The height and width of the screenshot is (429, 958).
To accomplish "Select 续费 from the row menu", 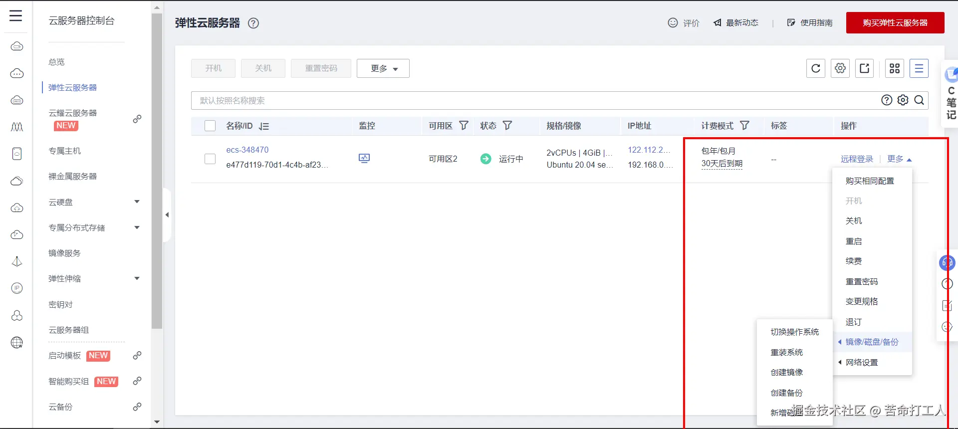I will click(x=854, y=261).
